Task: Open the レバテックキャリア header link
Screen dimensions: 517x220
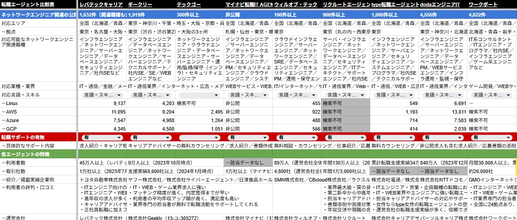Action: tap(101, 4)
